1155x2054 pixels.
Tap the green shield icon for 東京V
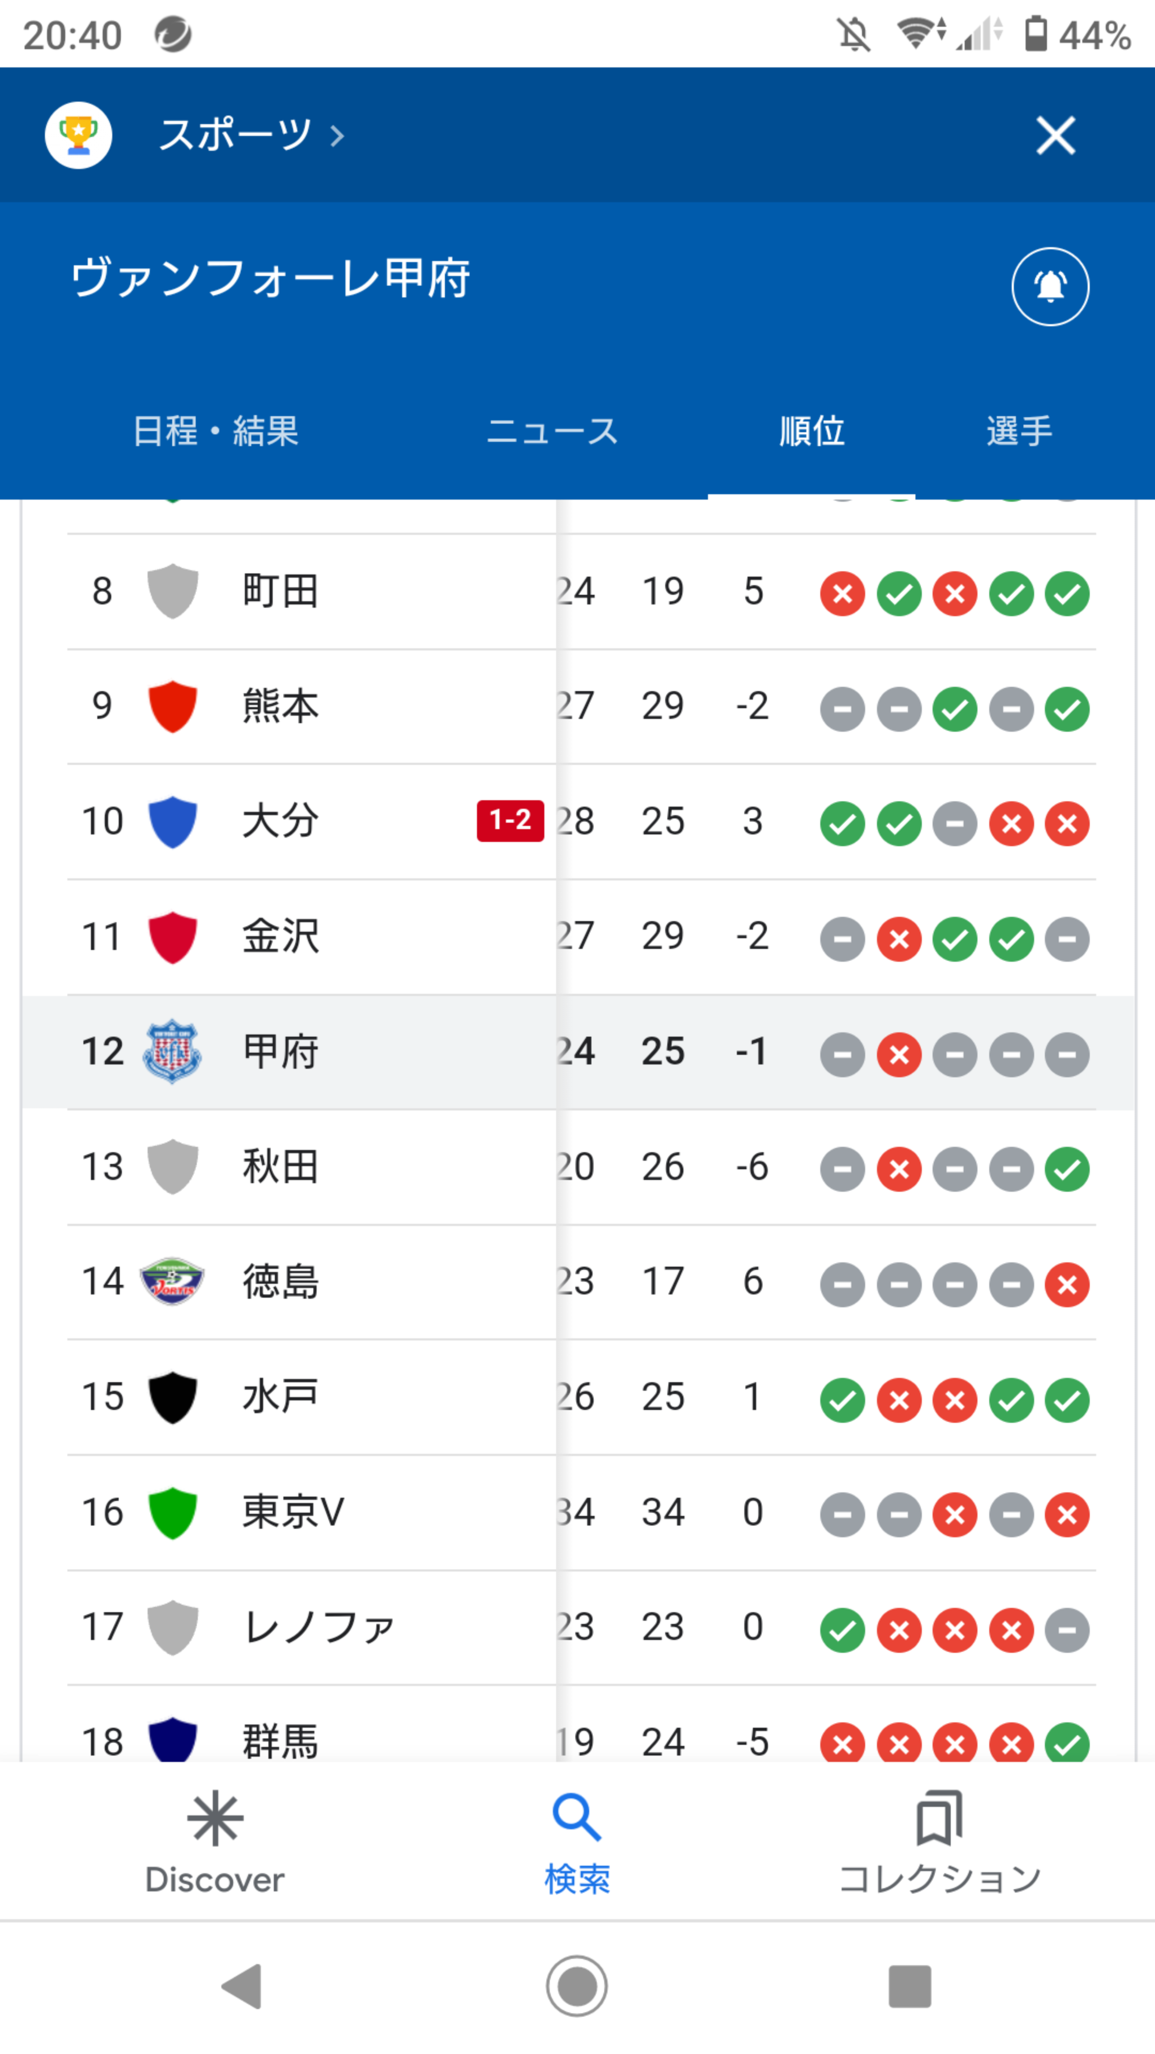(x=172, y=1512)
